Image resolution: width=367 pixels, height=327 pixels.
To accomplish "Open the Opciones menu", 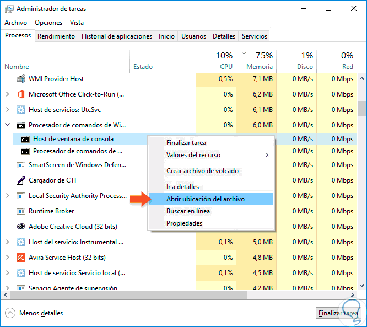I will [48, 23].
